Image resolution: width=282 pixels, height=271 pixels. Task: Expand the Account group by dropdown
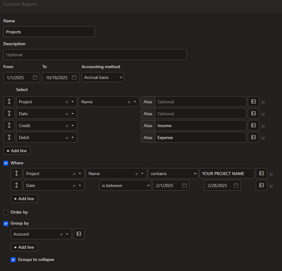pos(67,234)
